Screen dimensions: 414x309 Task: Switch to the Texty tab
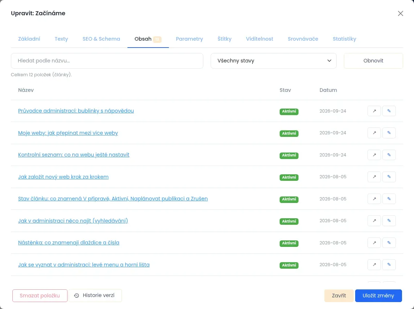61,39
